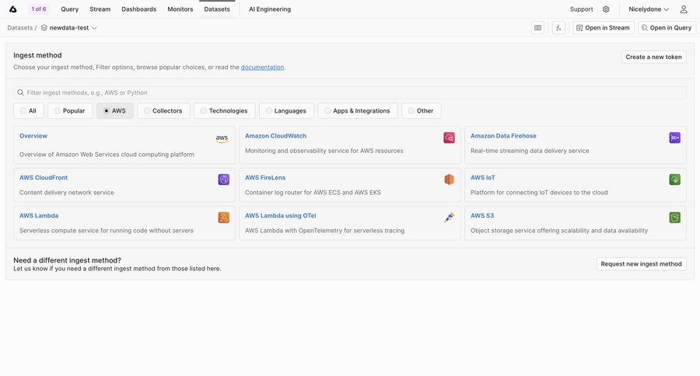Click the AWS Lambda orange icon

224,218
